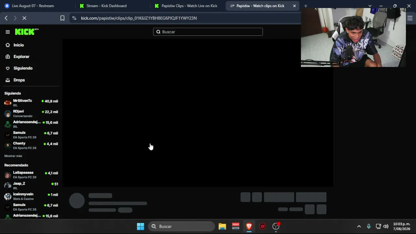
Task: Click the Recomendado section heading
Action: [x=16, y=165]
